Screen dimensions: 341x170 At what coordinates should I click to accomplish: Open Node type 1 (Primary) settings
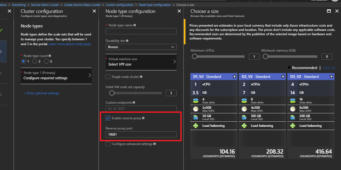point(56,76)
